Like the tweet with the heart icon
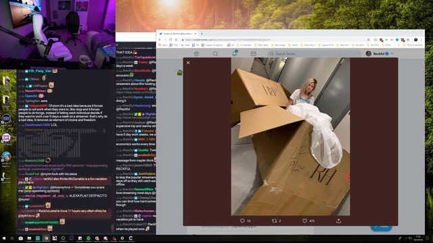This screenshot has height=243, width=433. point(304,221)
